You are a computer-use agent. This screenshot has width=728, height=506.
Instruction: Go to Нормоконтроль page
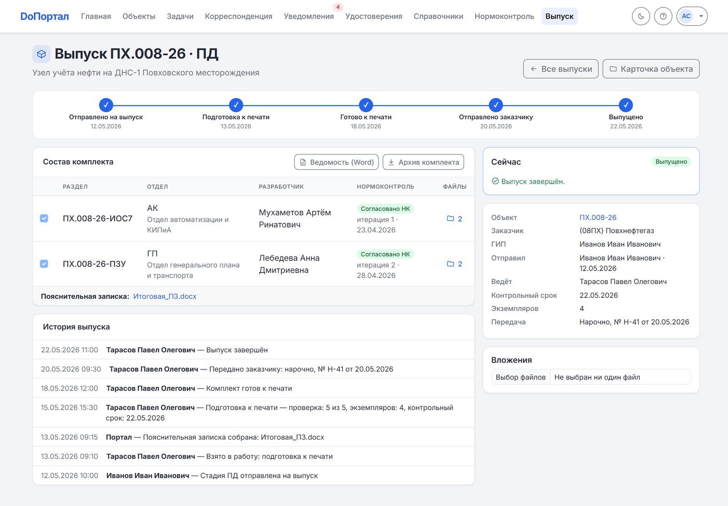[x=504, y=16]
